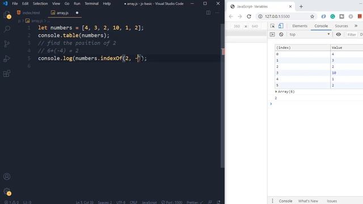Change line endings via CRLF status item
The width and height of the screenshot is (363, 204).
tap(134, 202)
